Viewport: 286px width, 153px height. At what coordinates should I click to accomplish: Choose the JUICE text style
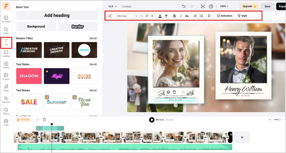pyautogui.click(x=84, y=76)
